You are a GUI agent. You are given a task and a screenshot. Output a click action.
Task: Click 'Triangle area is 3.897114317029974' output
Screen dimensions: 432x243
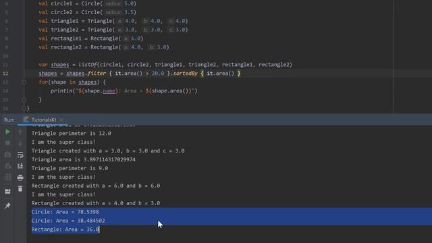point(84,159)
